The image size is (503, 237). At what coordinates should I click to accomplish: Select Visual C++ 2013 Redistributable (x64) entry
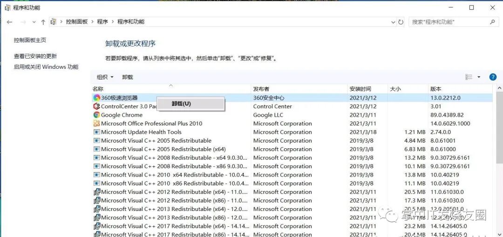[x=175, y=209]
